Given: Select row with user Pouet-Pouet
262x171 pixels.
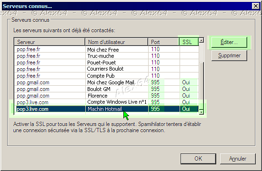Looking at the screenshot, I should [106, 63].
